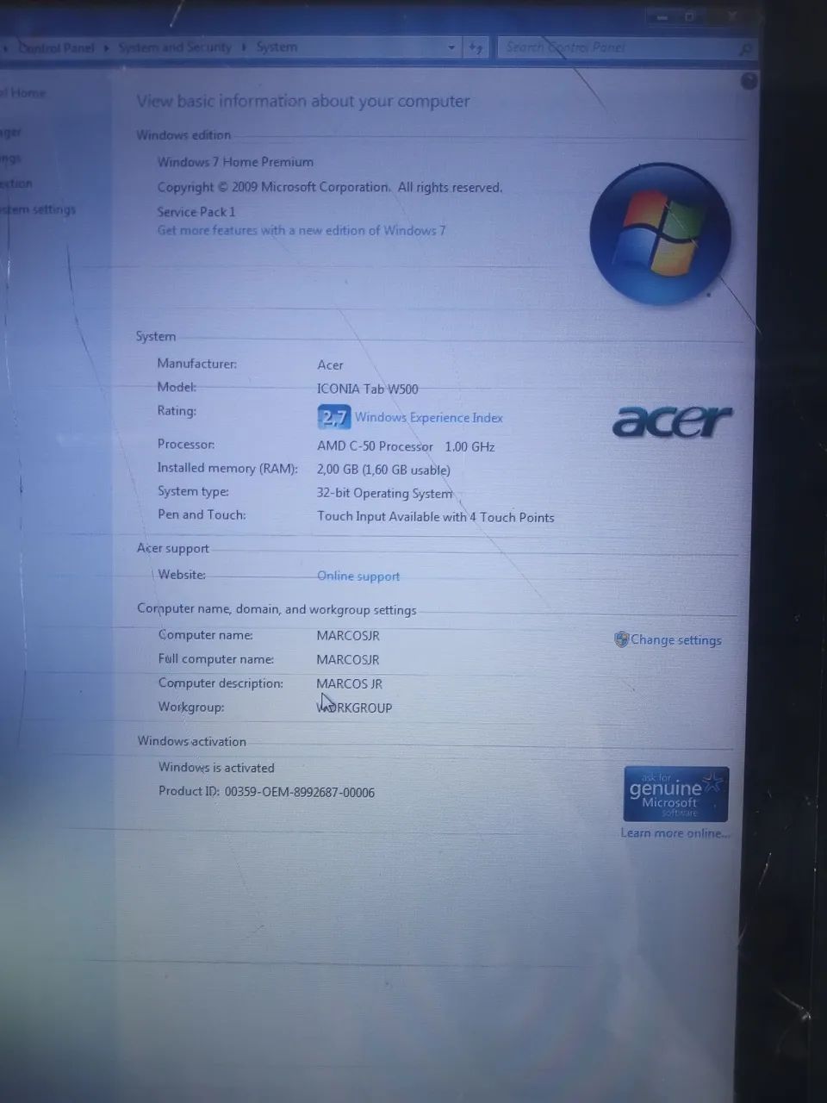Click the genuine Microsoft software badge
Viewport: 827px width, 1103px height.
point(675,793)
